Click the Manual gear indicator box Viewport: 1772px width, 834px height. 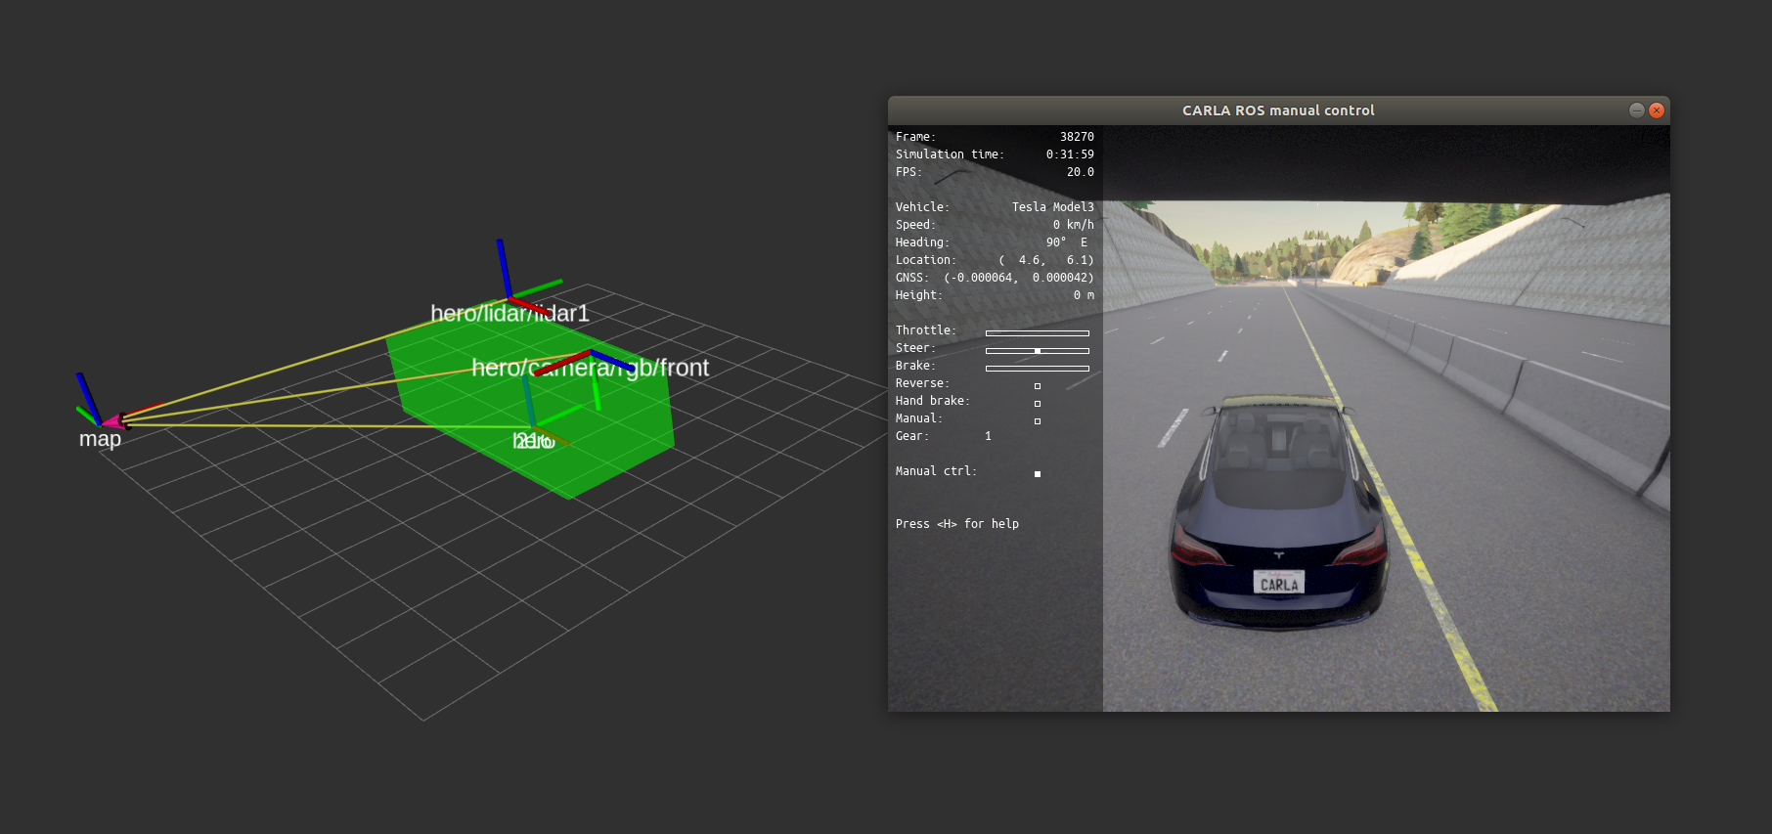tap(1038, 421)
